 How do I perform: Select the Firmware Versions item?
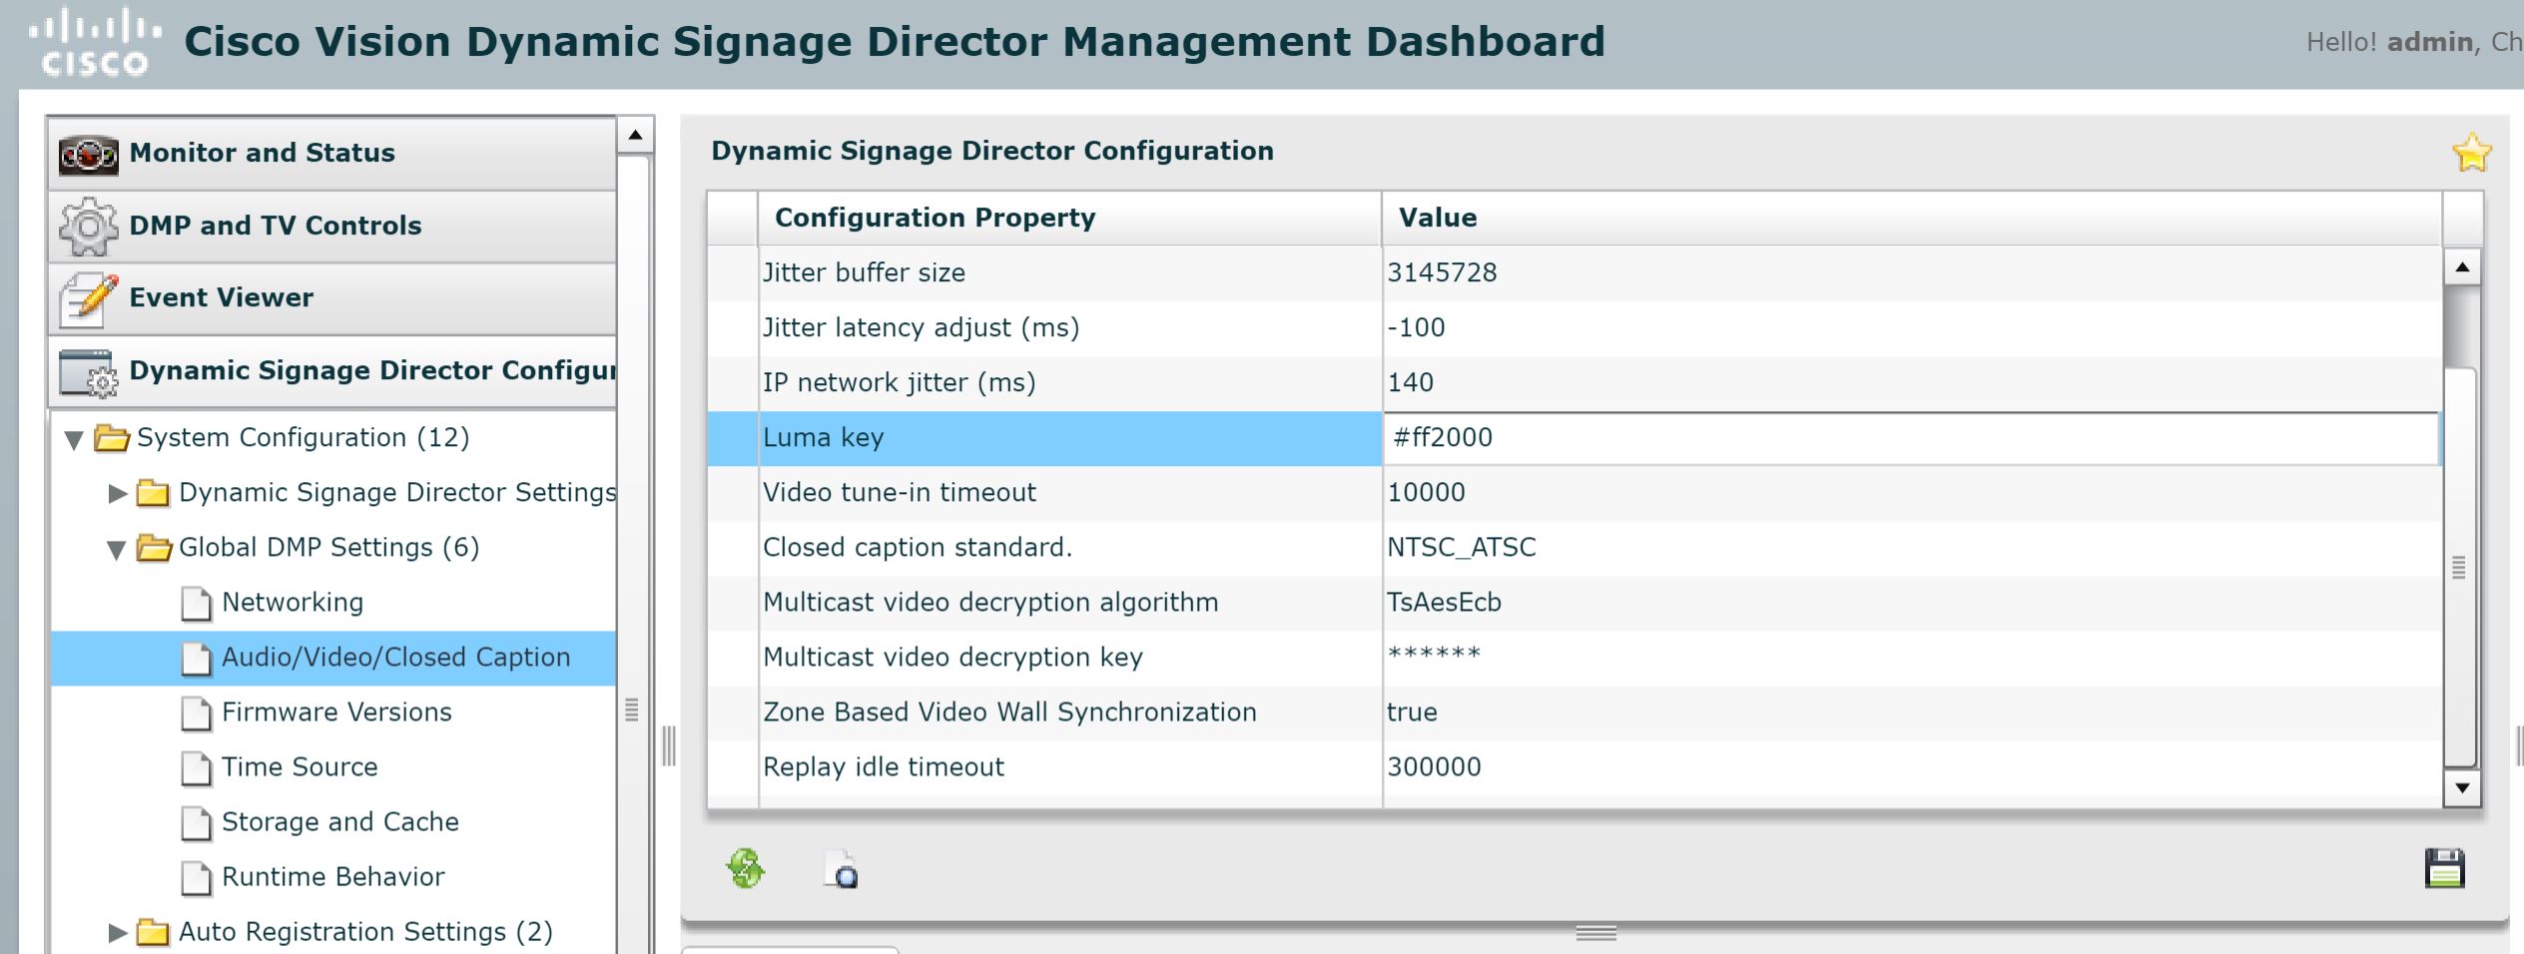coord(336,712)
